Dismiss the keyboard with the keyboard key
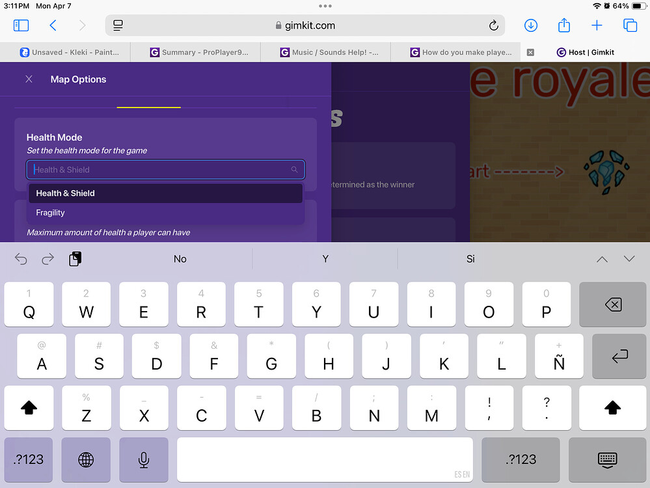The image size is (650, 488). click(607, 460)
